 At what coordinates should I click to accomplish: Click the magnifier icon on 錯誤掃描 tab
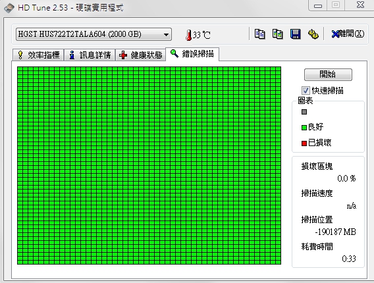174,54
